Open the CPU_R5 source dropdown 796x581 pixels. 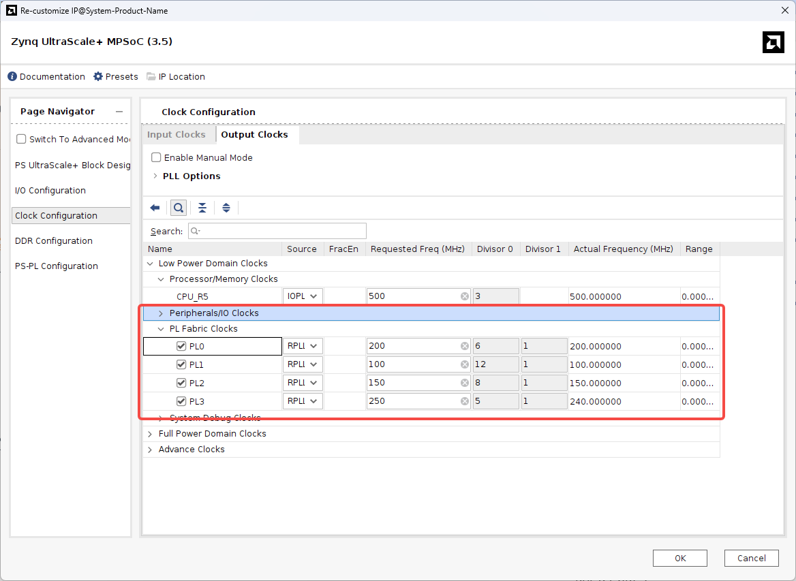[303, 296]
